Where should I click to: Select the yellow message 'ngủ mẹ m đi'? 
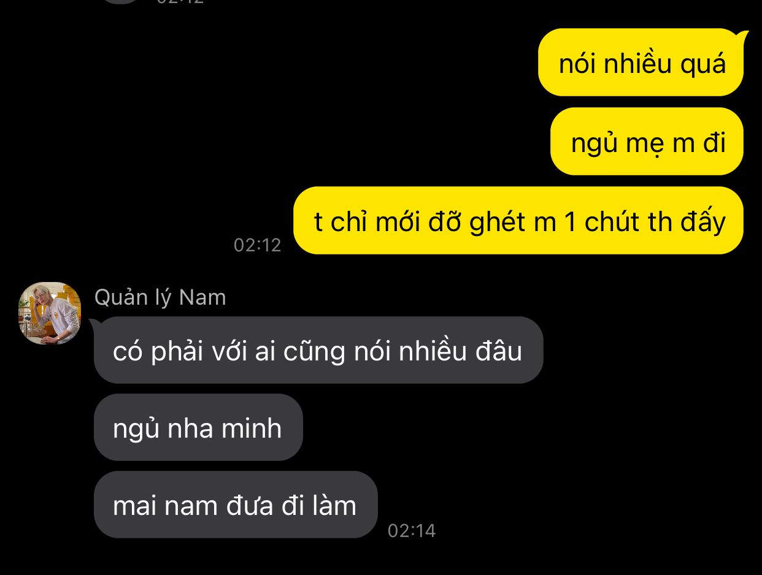pyautogui.click(x=647, y=142)
